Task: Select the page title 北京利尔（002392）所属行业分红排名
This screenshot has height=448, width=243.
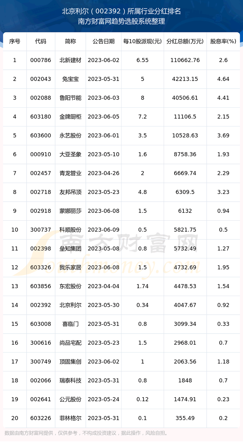Action: [121, 11]
